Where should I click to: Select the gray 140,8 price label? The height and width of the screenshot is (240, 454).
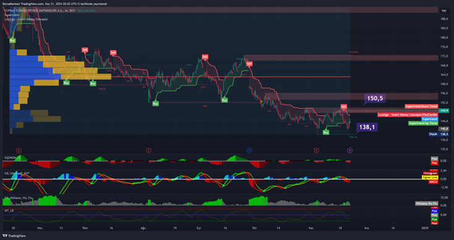tap(443, 129)
